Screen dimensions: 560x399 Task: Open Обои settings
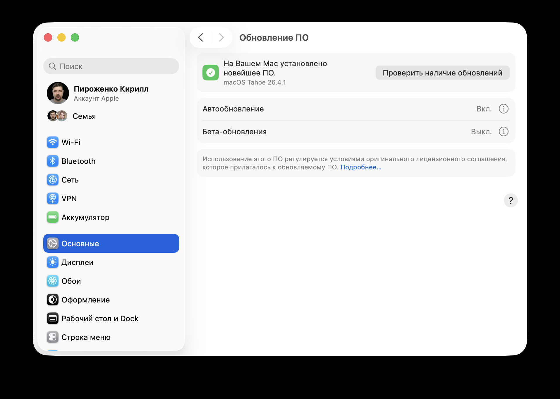coord(71,281)
